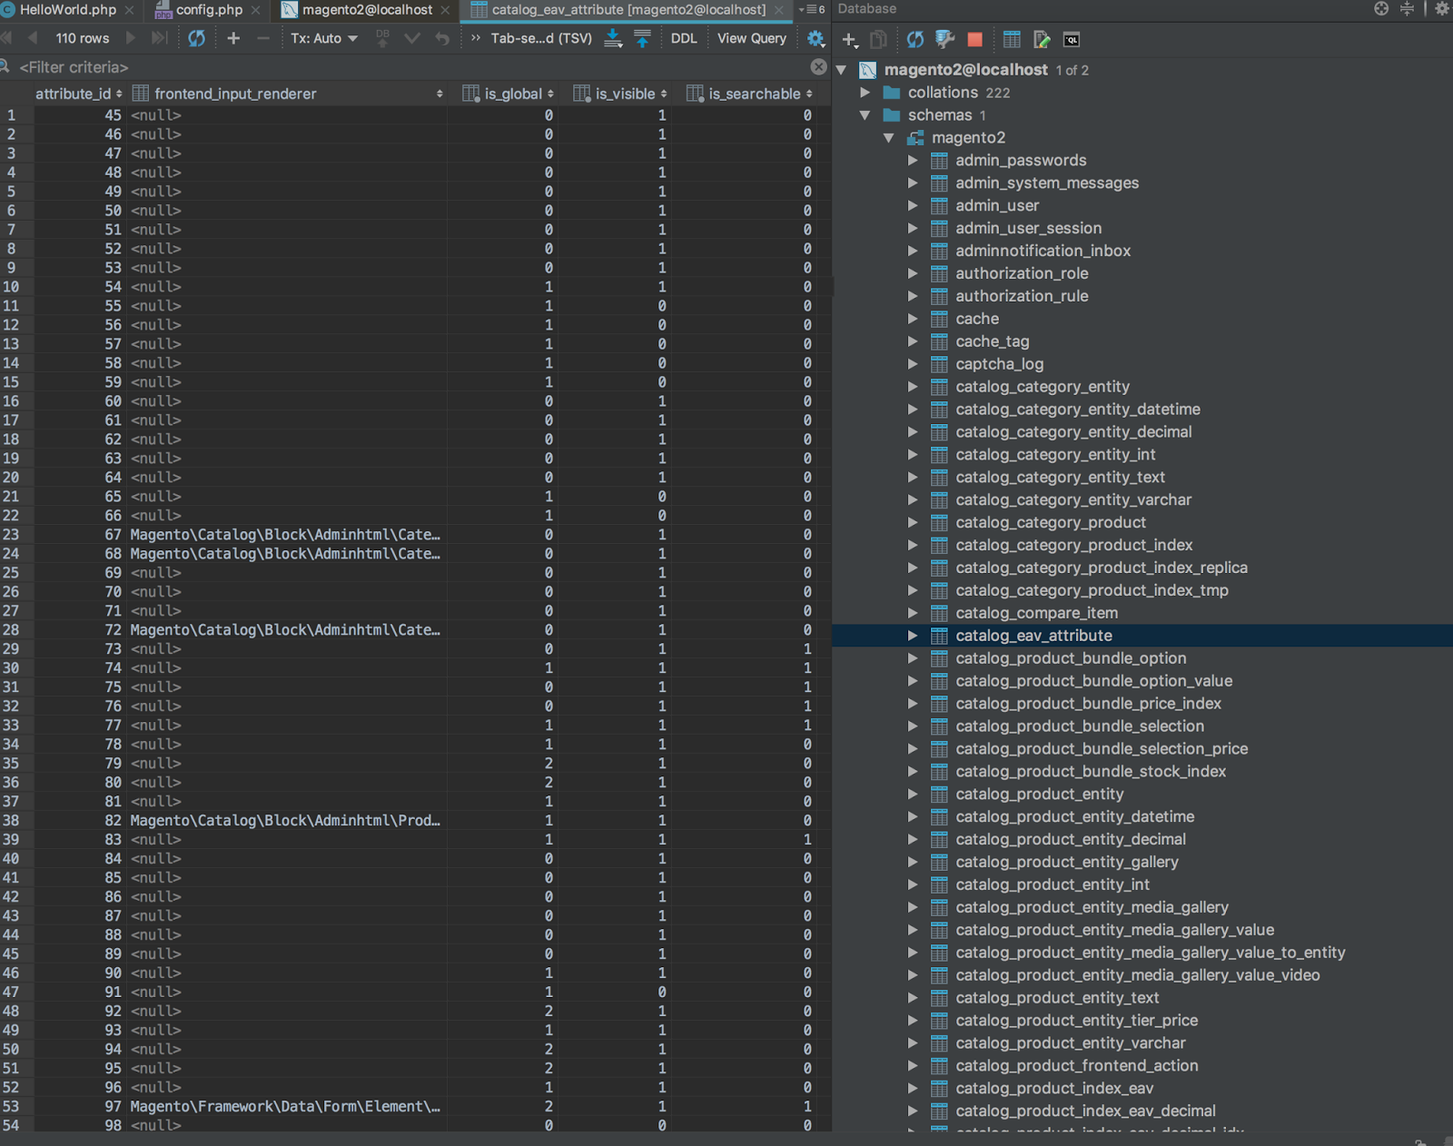Expand the catalog_product_entity table node
The height and width of the screenshot is (1146, 1453).
(x=912, y=795)
